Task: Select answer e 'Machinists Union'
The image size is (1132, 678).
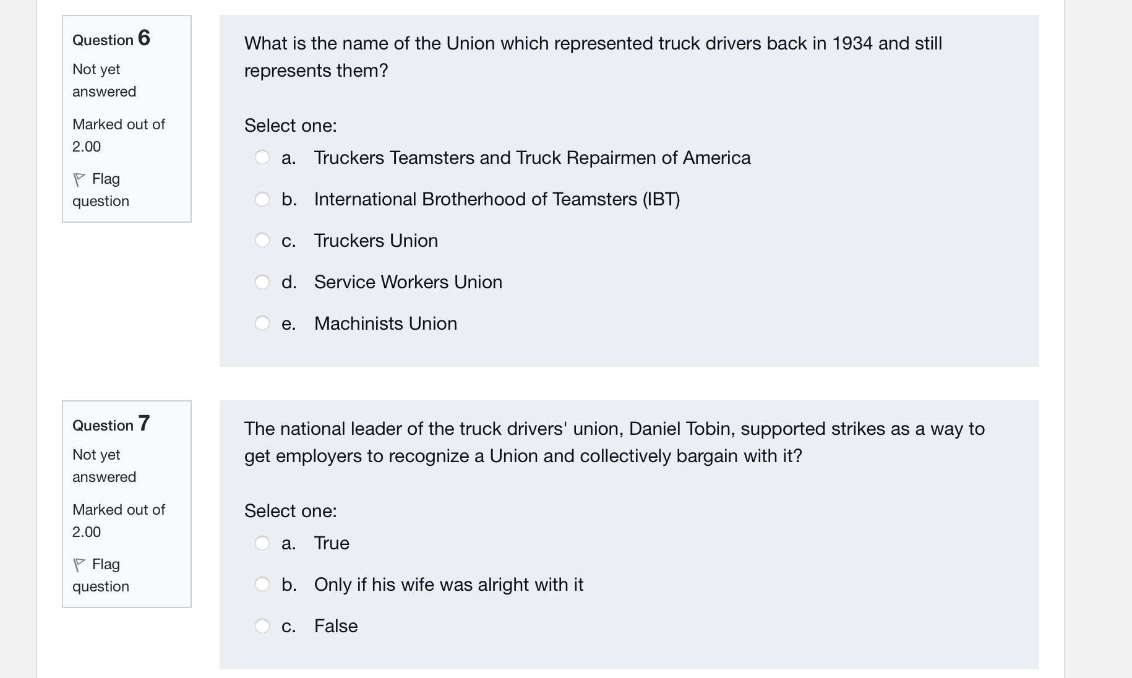Action: coord(262,323)
